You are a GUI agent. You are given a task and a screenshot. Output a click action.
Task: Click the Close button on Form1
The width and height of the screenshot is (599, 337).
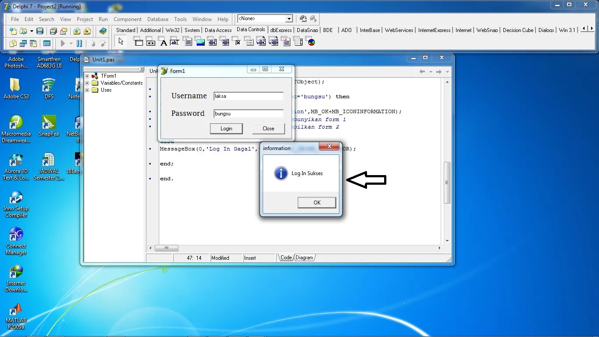[x=268, y=129]
